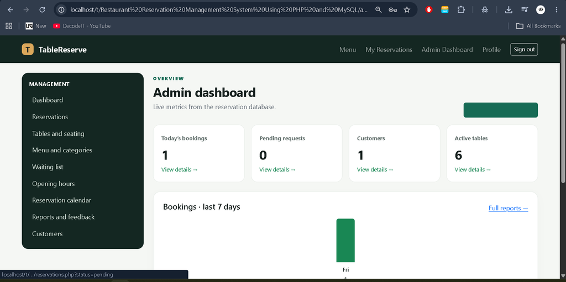Open saved passwords key icon

[393, 10]
